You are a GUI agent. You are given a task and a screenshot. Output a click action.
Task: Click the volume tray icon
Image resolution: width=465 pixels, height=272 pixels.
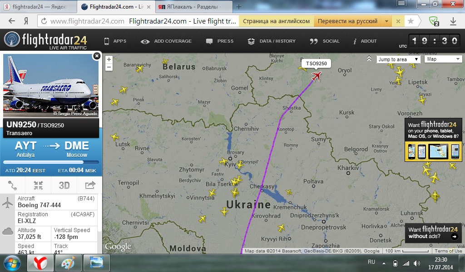point(417,263)
